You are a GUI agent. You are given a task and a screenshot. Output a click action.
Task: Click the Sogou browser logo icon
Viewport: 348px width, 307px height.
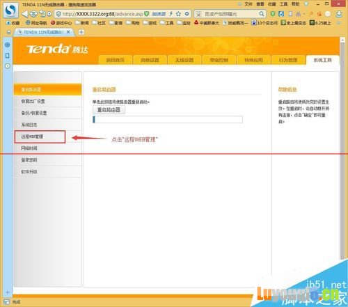click(10, 10)
